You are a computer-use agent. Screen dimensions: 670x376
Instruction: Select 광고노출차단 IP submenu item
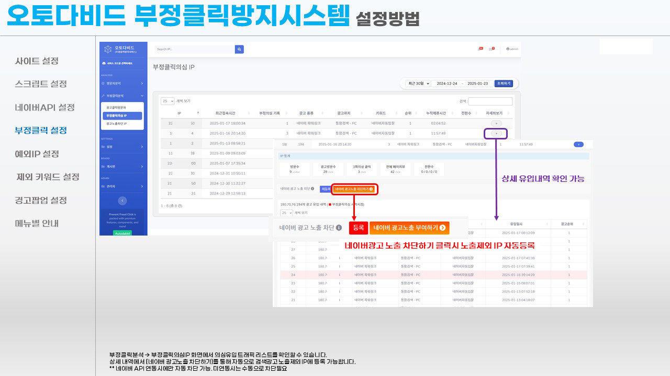coord(117,124)
